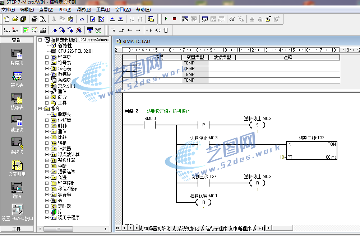Select the 棒料送料:M0.1 reset coil

203,202
